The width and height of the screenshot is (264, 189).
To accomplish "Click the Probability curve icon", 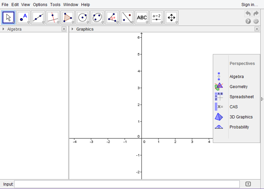I will pos(219,127).
